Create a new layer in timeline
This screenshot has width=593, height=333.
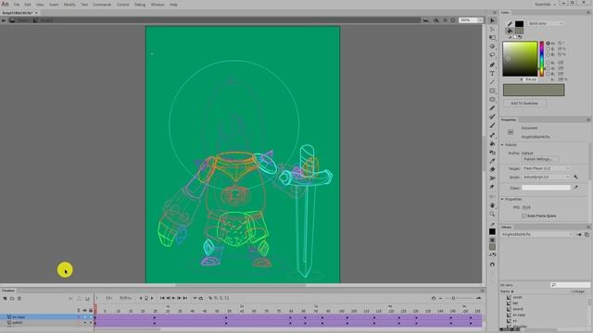pyautogui.click(x=5, y=298)
